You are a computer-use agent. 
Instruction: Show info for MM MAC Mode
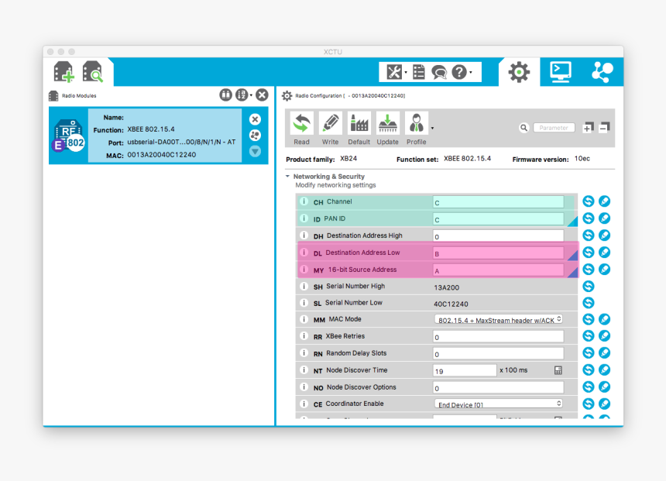pos(304,319)
